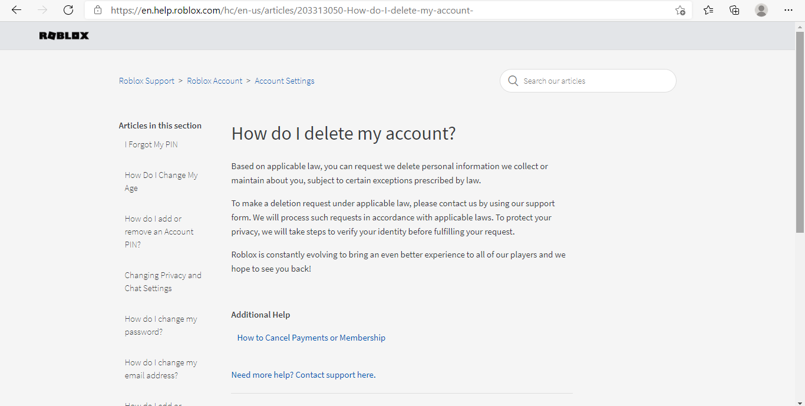The image size is (805, 406).
Task: Click the browser forward arrow
Action: click(42, 10)
